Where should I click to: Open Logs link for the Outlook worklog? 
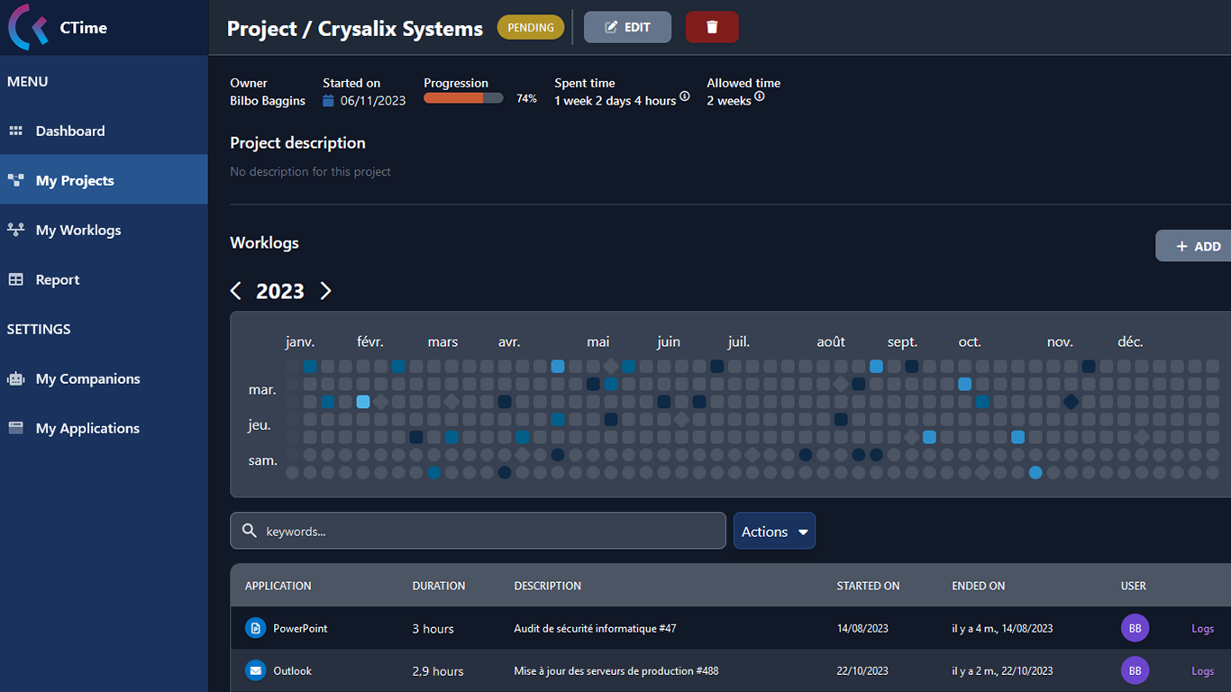pos(1202,670)
